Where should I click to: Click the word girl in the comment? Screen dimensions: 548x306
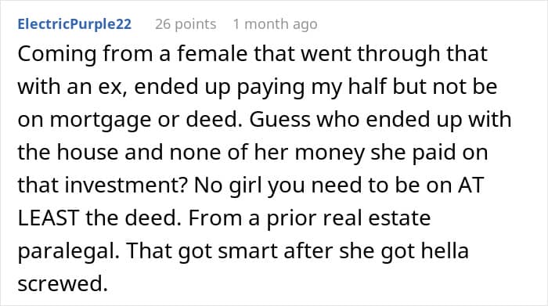click(245, 185)
